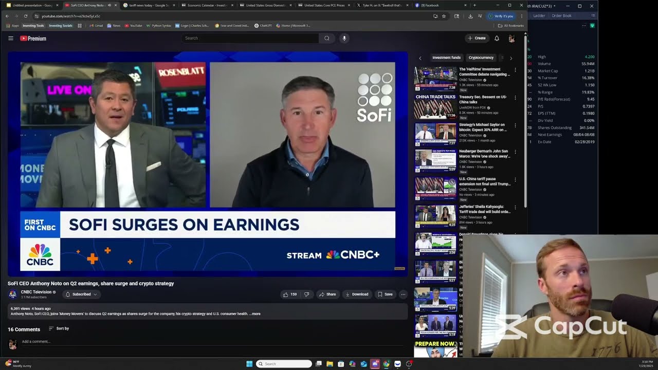Open the Investing Socials bookmark folder
The width and height of the screenshot is (658, 370).
[61, 25]
